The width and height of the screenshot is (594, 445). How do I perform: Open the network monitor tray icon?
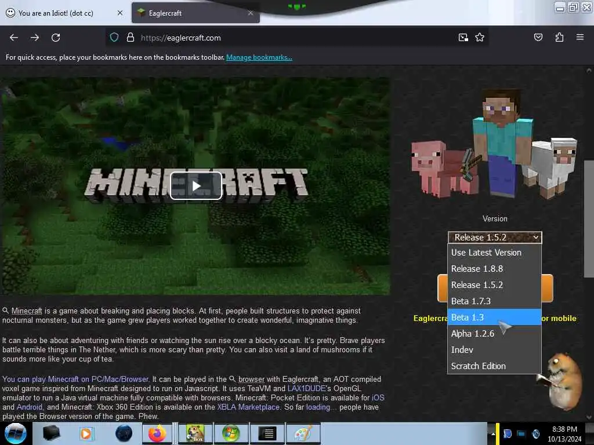[x=521, y=433]
